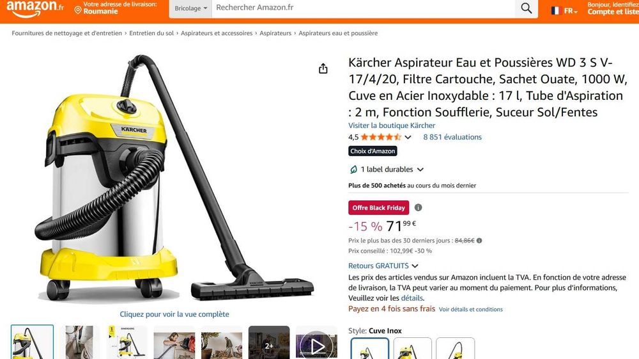The width and height of the screenshot is (639, 359).
Task: Click the info icon beside 84,86€ price
Action: 479,241
